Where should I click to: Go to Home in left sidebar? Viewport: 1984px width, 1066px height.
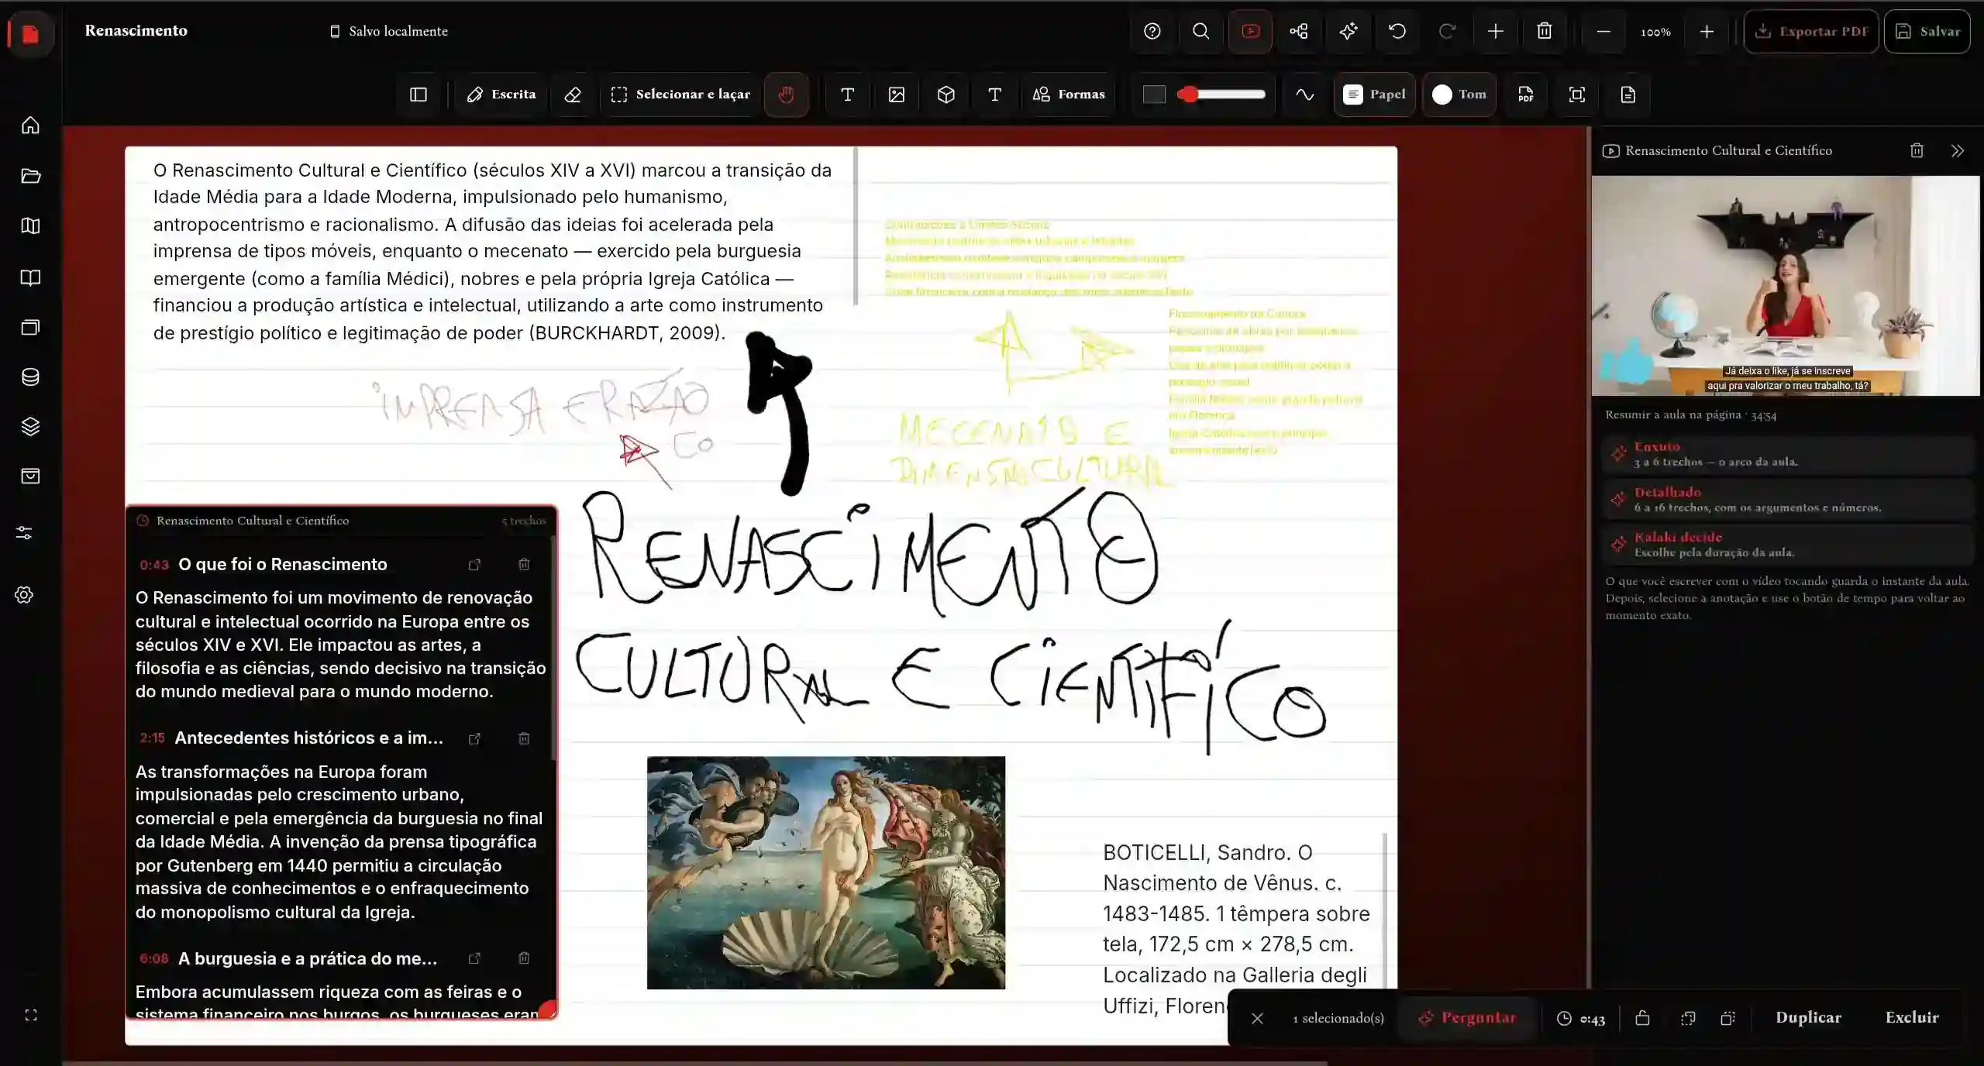click(30, 125)
